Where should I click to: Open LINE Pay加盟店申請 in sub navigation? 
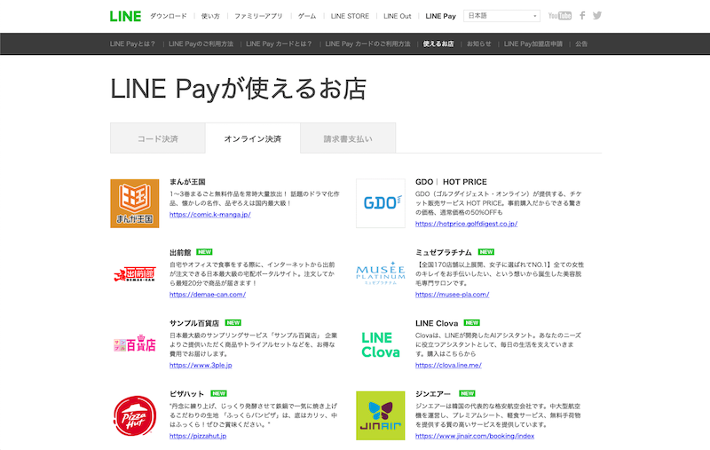coord(533,43)
